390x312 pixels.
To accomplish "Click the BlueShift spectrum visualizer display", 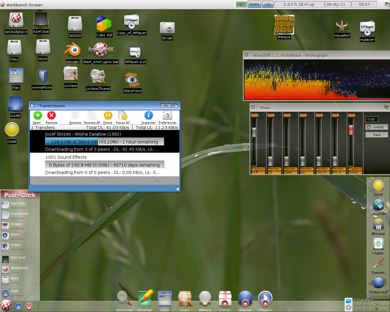I will [317, 80].
